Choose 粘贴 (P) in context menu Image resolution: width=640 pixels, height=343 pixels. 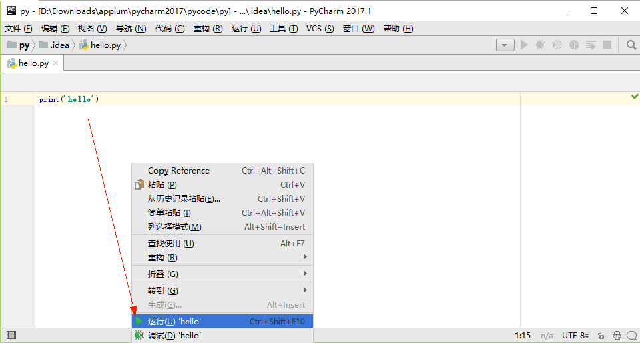point(222,185)
